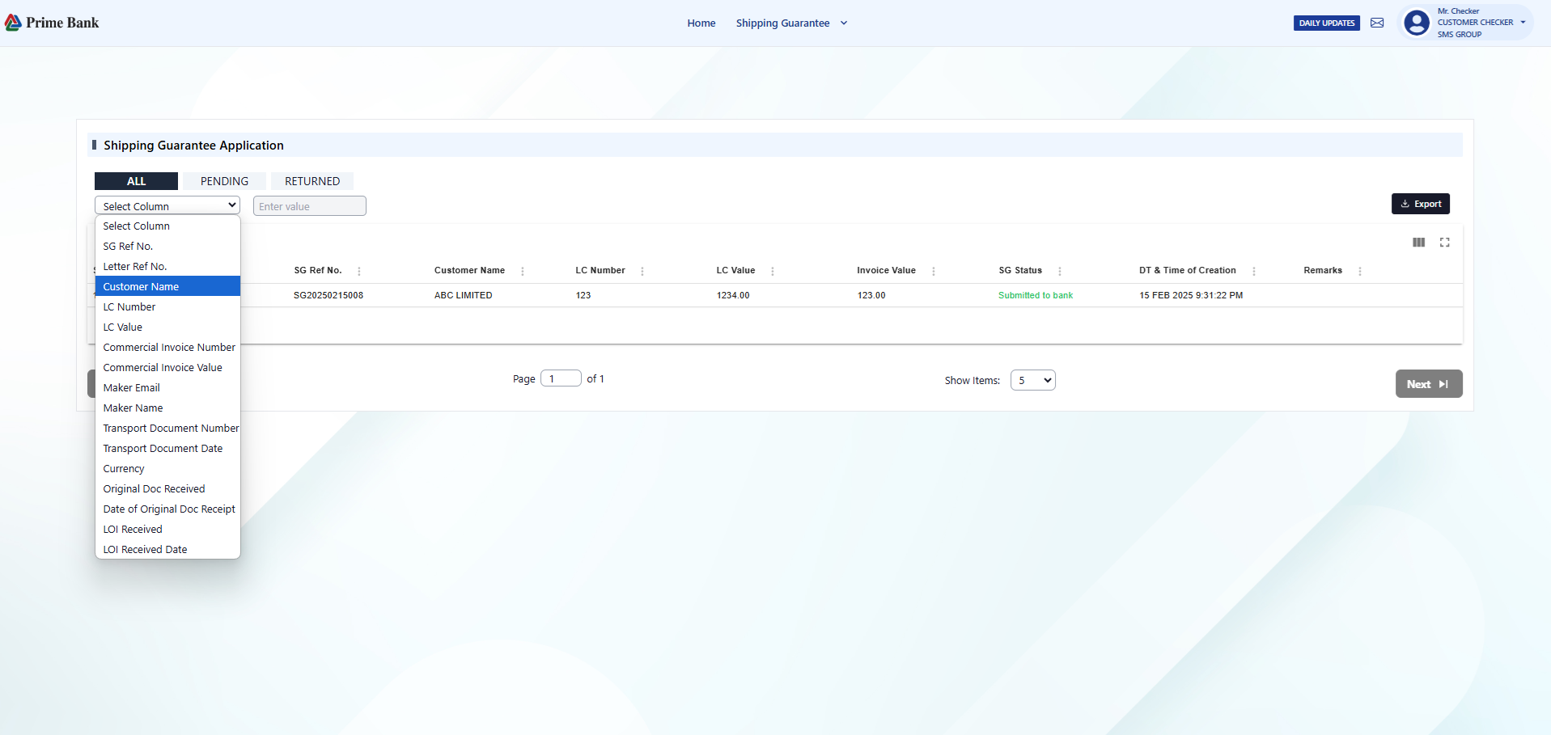Select 'SG Ref No.' from column list
The height and width of the screenshot is (735, 1551).
(167, 247)
